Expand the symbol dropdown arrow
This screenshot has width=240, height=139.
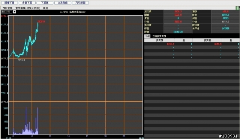click(x=14, y=12)
